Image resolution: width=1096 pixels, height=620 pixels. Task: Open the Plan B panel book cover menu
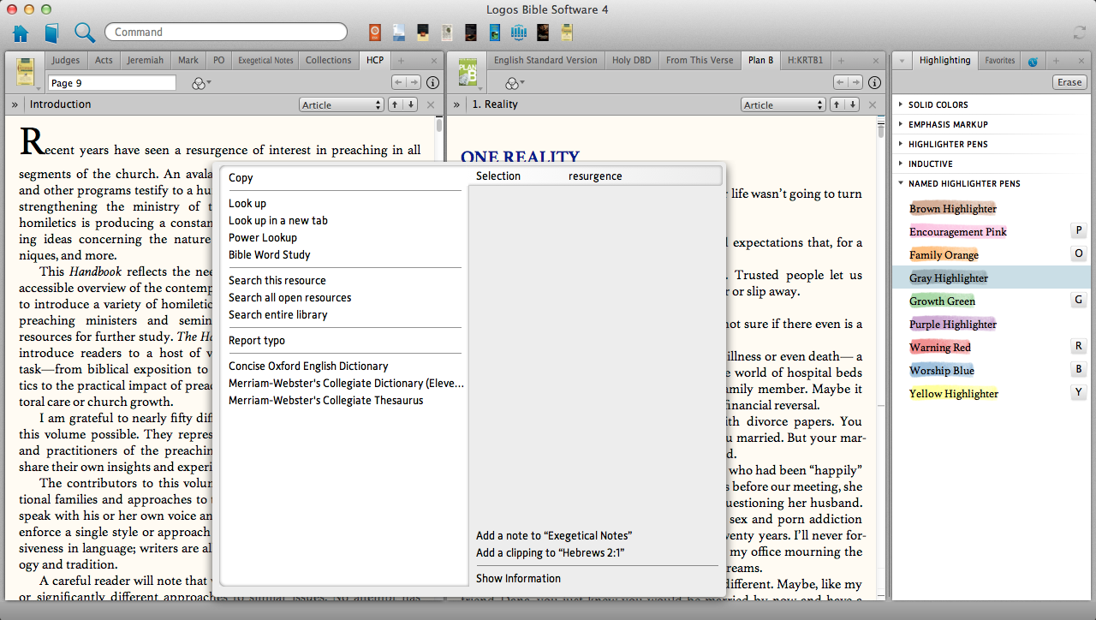468,72
